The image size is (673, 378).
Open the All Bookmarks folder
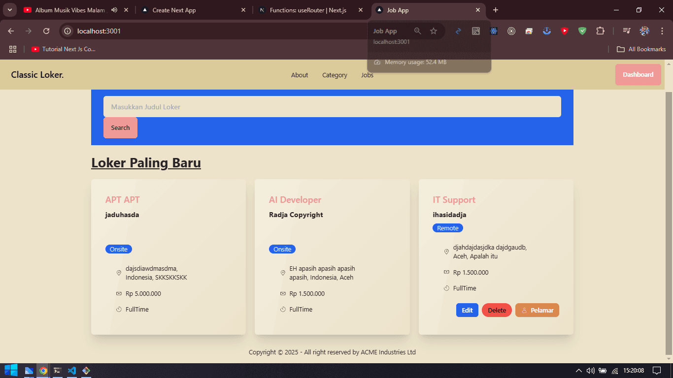tap(641, 49)
